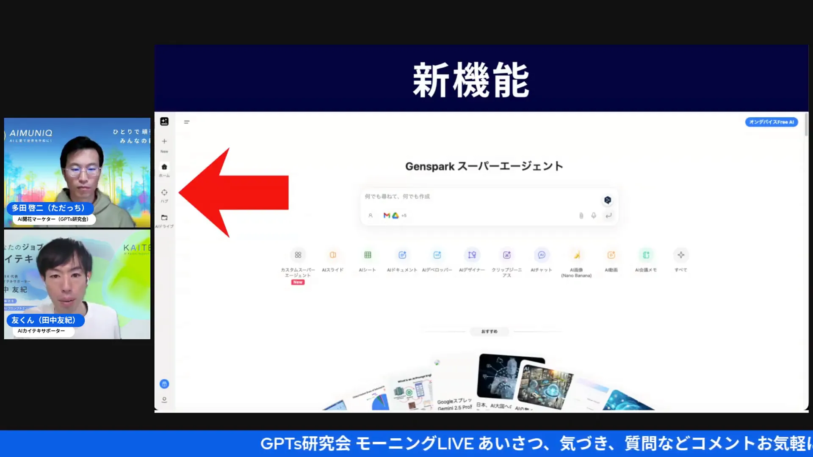Screen dimensions: 813x457
Task: Open クリップジーニアス
Action: (x=507, y=260)
